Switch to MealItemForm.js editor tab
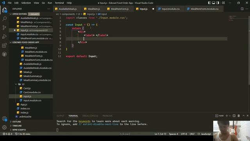The height and width of the screenshot is (141, 250). click(120, 9)
